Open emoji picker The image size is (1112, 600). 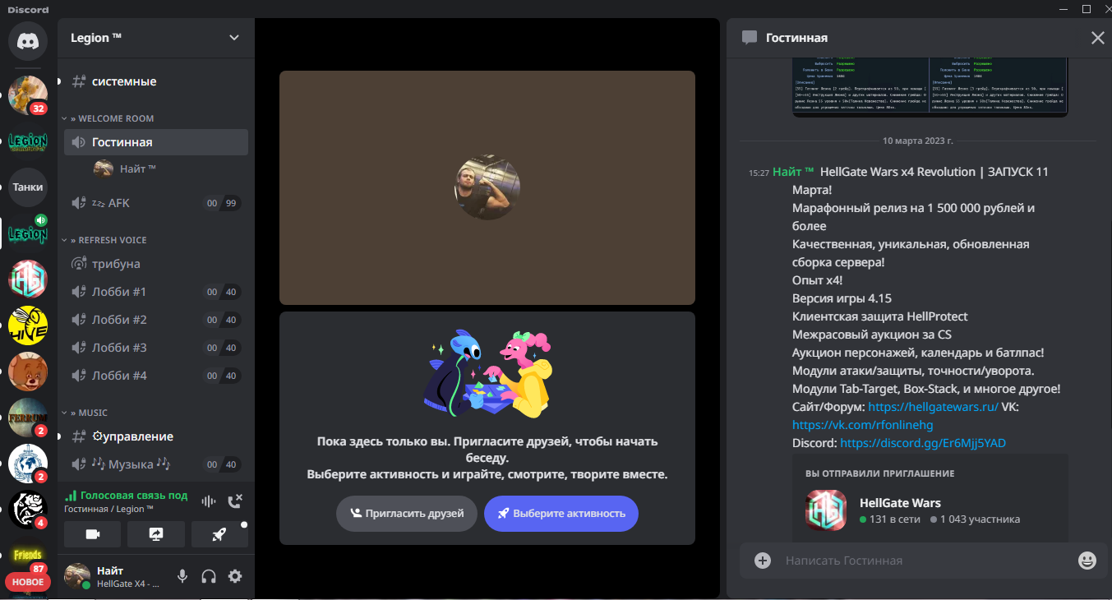[x=1087, y=561]
